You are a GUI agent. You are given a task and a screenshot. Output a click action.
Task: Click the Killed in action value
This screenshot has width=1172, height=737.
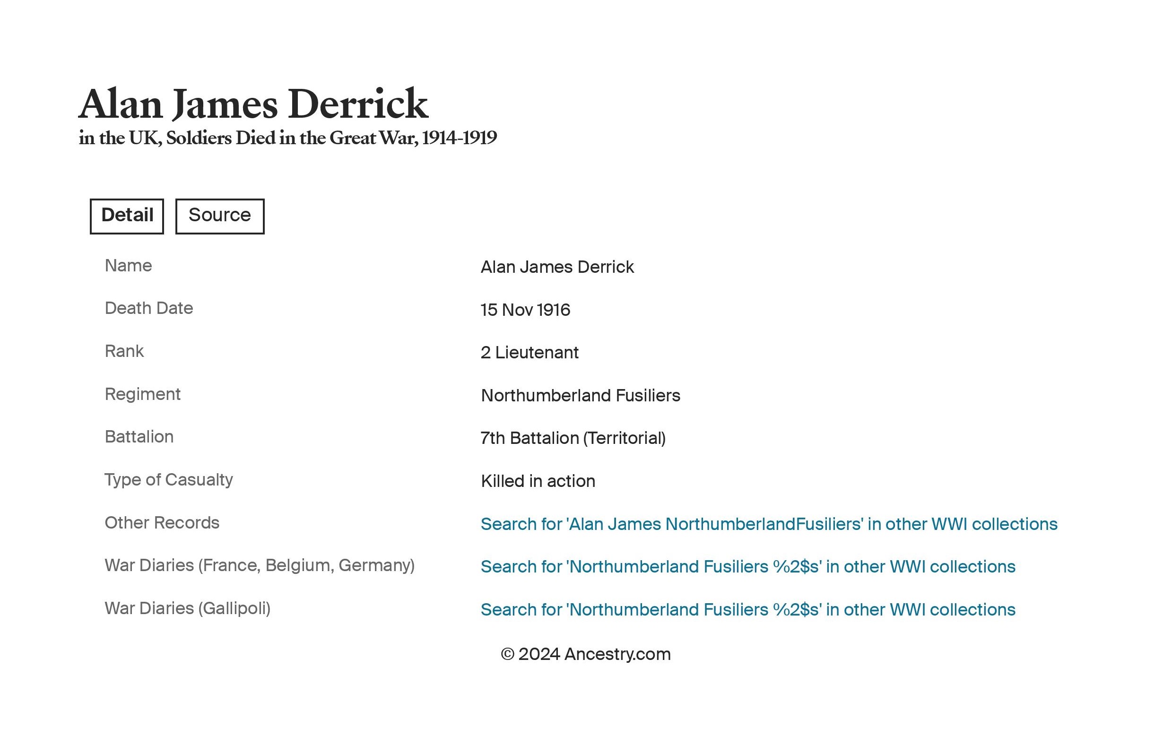[538, 481]
